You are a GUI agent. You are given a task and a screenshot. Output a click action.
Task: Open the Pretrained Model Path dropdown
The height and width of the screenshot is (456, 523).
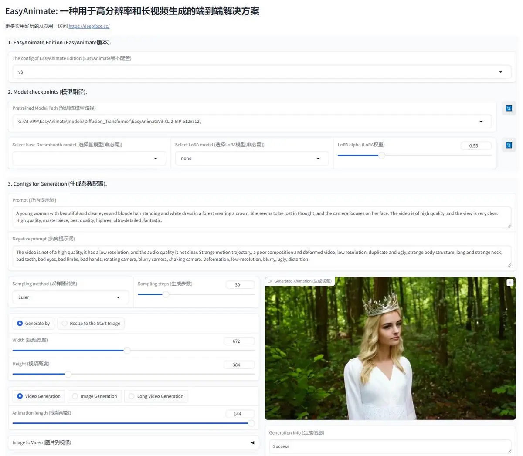pos(252,121)
